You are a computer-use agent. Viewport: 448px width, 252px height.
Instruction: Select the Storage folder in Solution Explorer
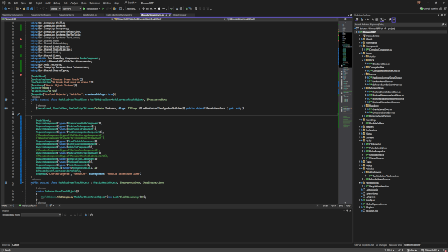[x=369, y=137]
